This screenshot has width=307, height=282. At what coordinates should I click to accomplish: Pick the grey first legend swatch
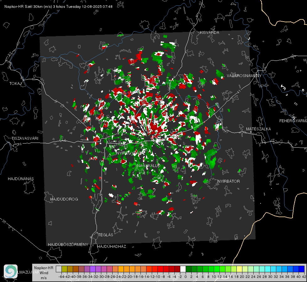tap(59, 269)
